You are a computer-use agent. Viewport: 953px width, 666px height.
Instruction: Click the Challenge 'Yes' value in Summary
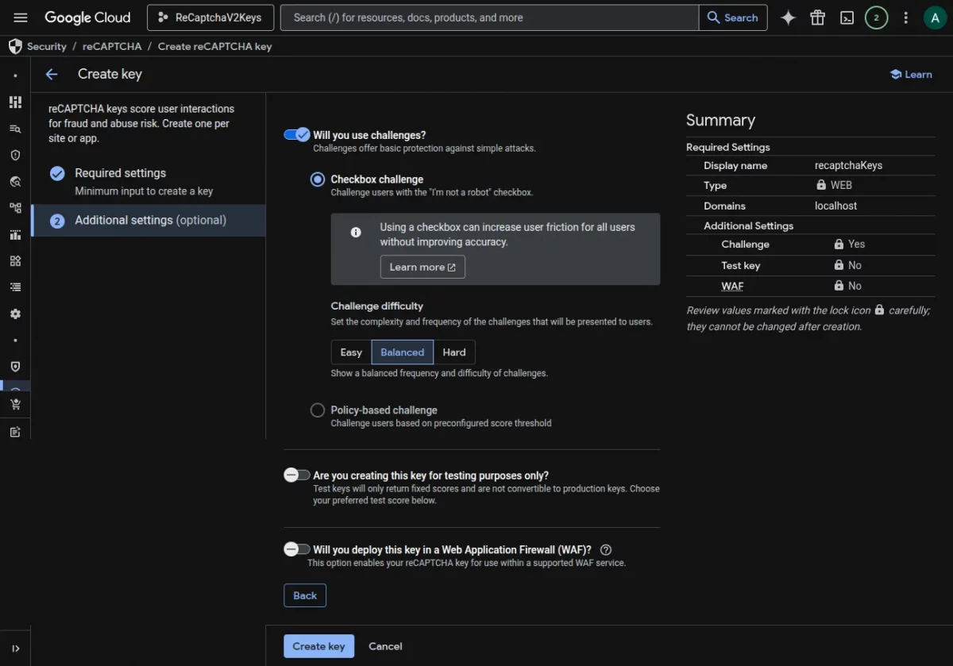856,244
